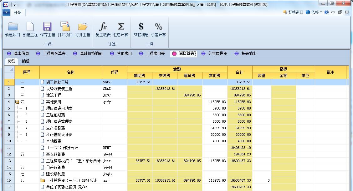Switch to the 编辑 tab
Image resolution: width=353 pixels, height=191 pixels.
(26, 61)
